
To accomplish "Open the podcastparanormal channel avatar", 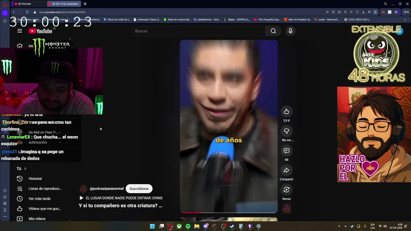I will pyautogui.click(x=83, y=189).
